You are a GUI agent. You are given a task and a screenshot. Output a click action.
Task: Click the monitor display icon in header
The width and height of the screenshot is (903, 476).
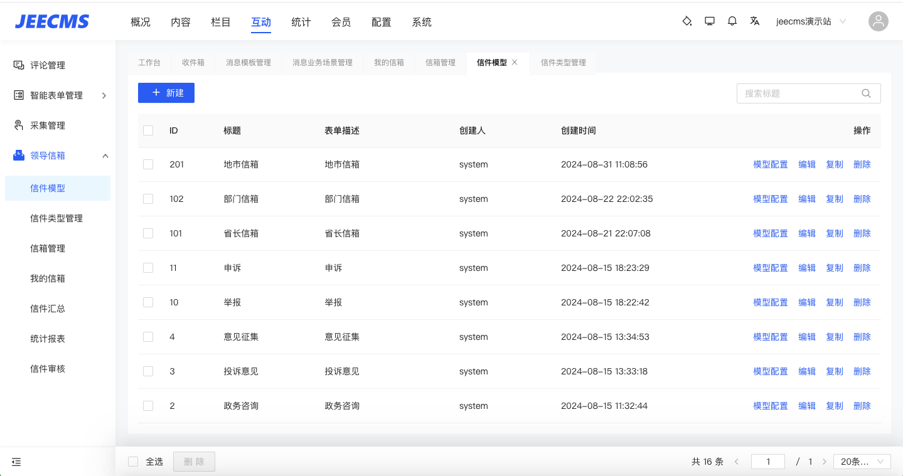coord(710,21)
